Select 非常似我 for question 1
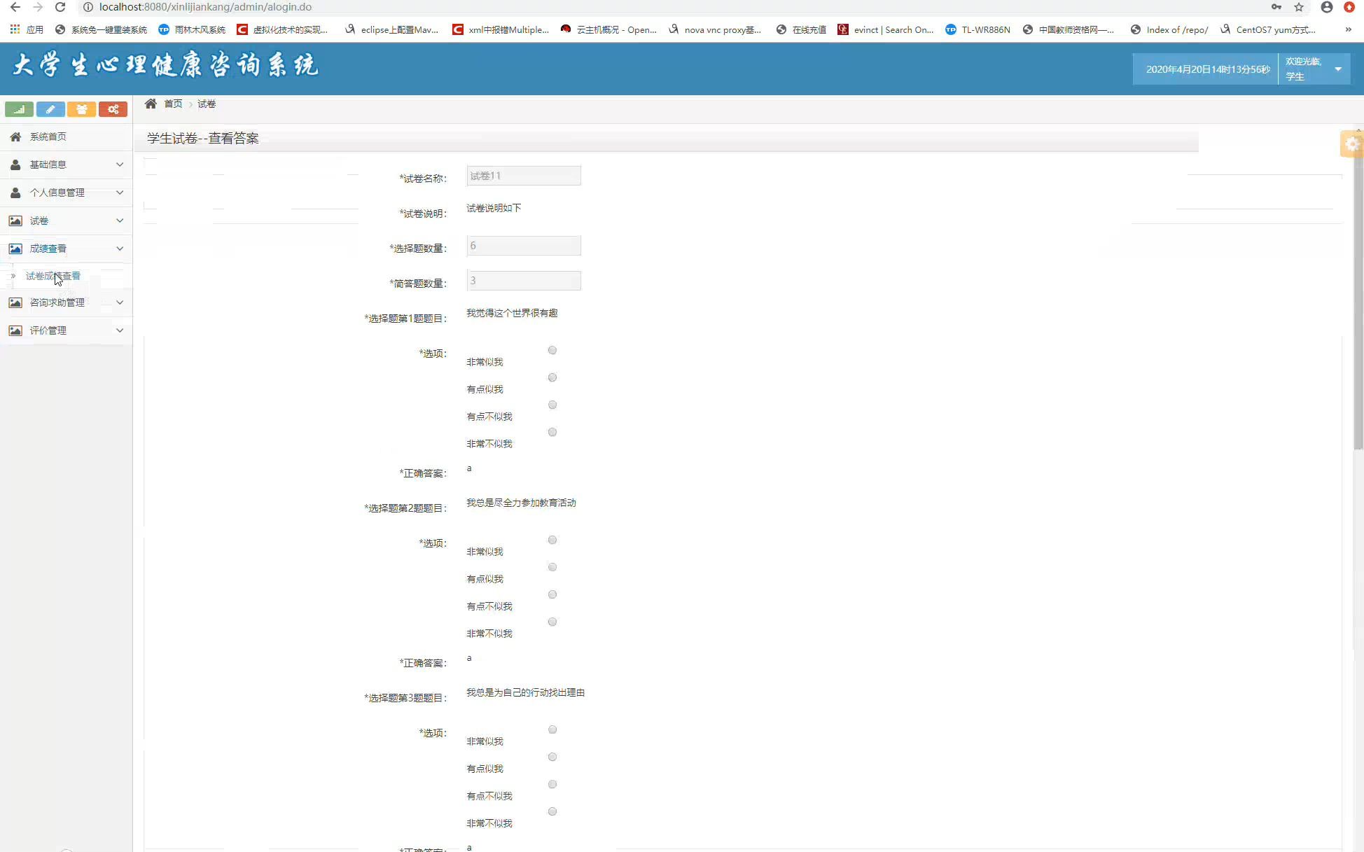This screenshot has height=852, width=1364. click(552, 350)
